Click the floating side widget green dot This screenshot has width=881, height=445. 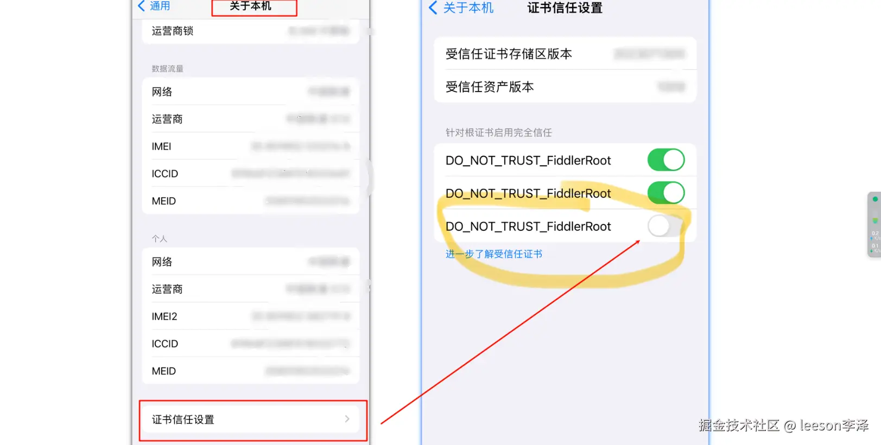[875, 199]
